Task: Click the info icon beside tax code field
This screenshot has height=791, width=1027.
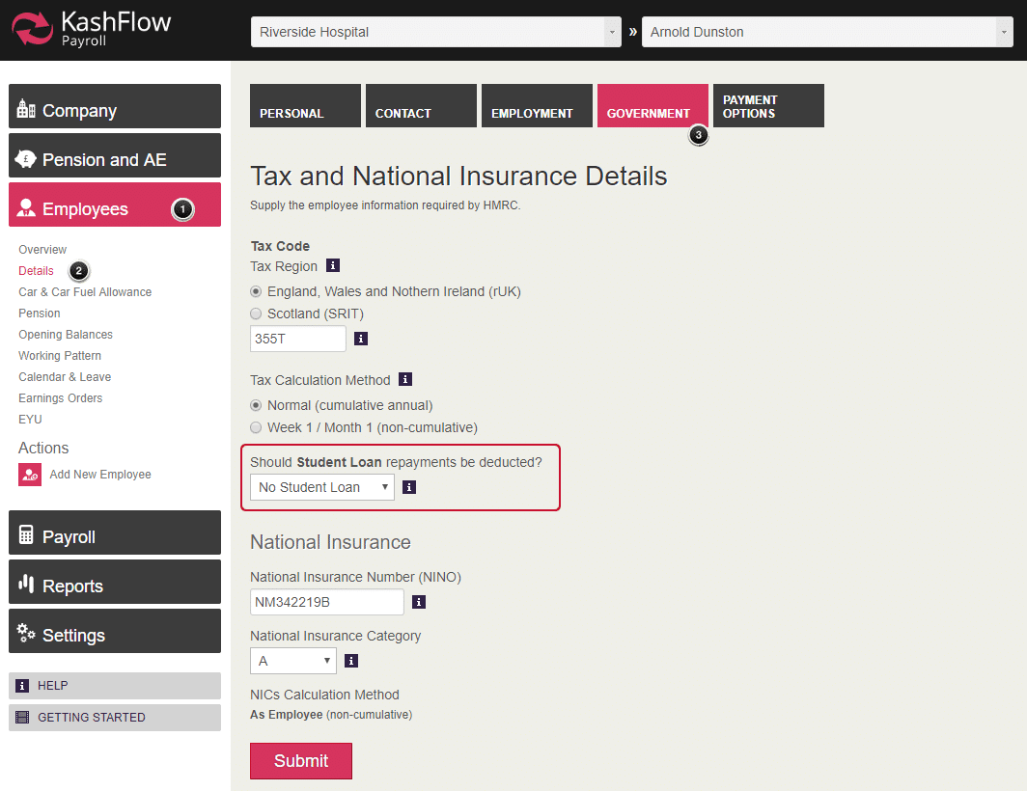Action: (x=361, y=339)
